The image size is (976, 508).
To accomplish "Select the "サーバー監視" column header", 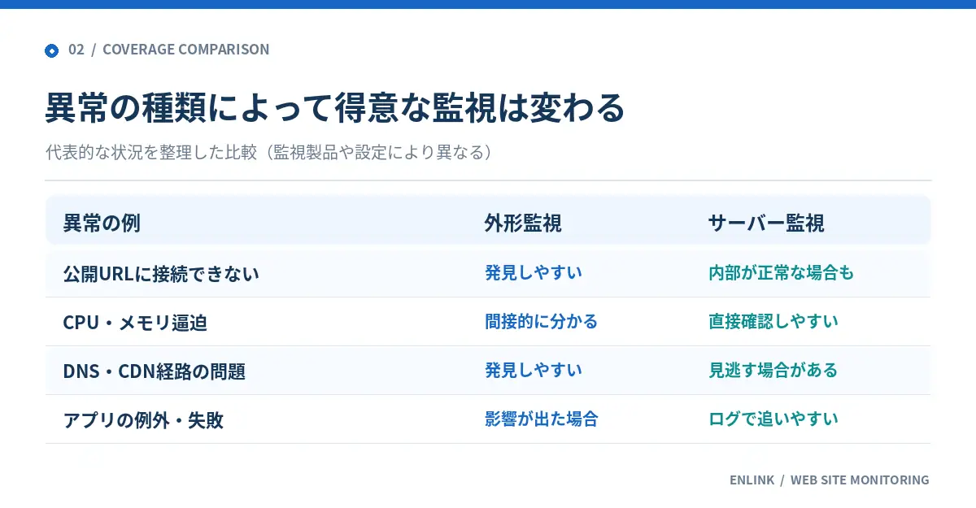I will 766,223.
